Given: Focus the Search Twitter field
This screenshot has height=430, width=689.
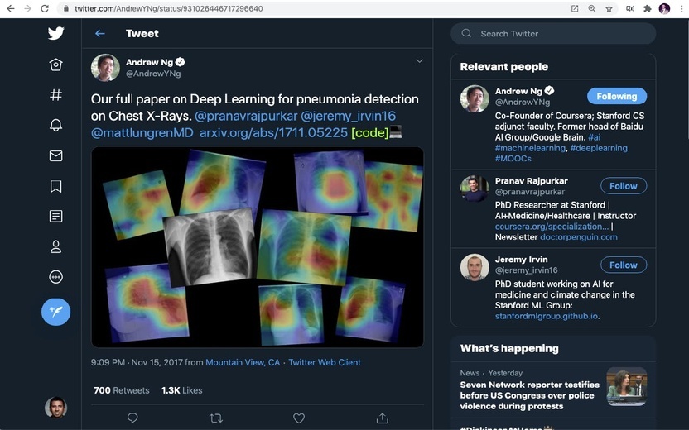Looking at the screenshot, I should tap(553, 33).
